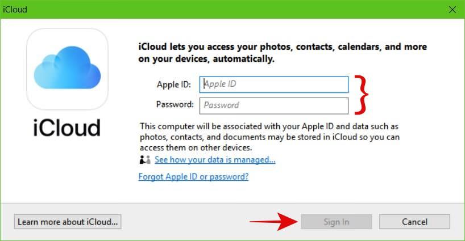Focus the Apple ID text field
Image resolution: width=465 pixels, height=241 pixels.
tap(274, 84)
